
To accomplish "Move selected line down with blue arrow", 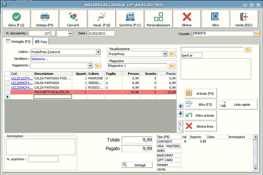I will 181,114.
